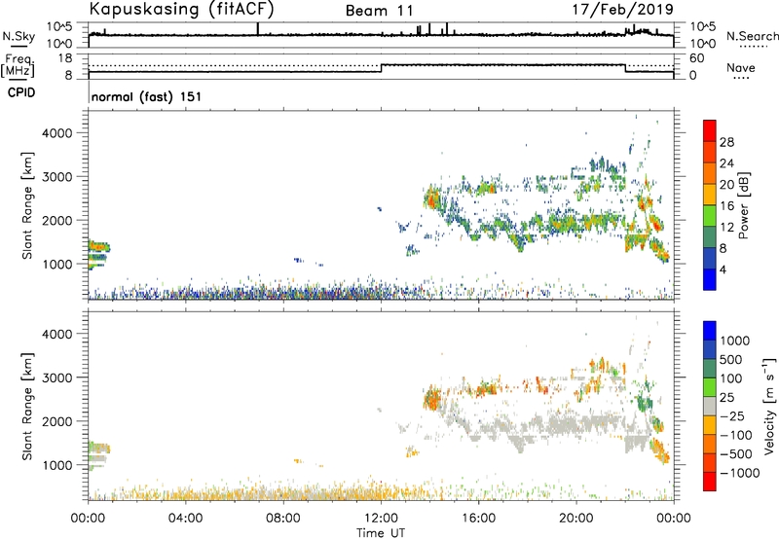Click the "18" tick on the frequency axis

click(65, 58)
